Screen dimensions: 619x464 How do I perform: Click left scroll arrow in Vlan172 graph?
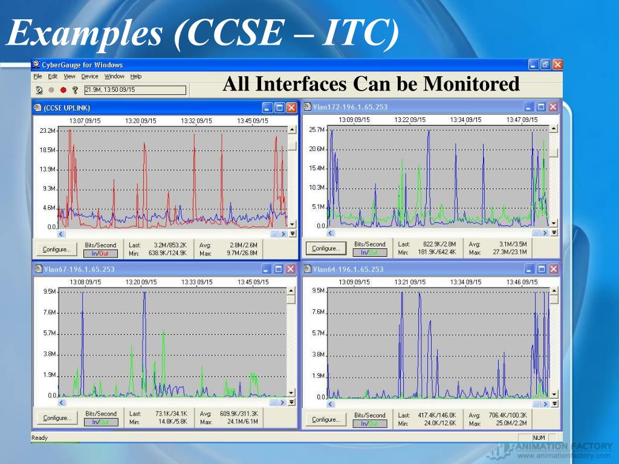tap(331, 233)
